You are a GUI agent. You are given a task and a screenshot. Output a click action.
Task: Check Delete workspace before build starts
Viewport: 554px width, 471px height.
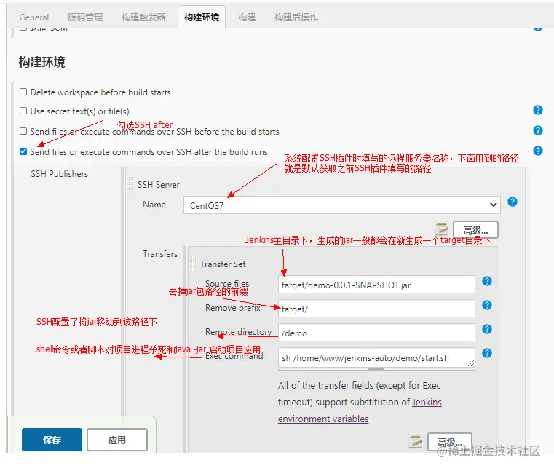[23, 92]
